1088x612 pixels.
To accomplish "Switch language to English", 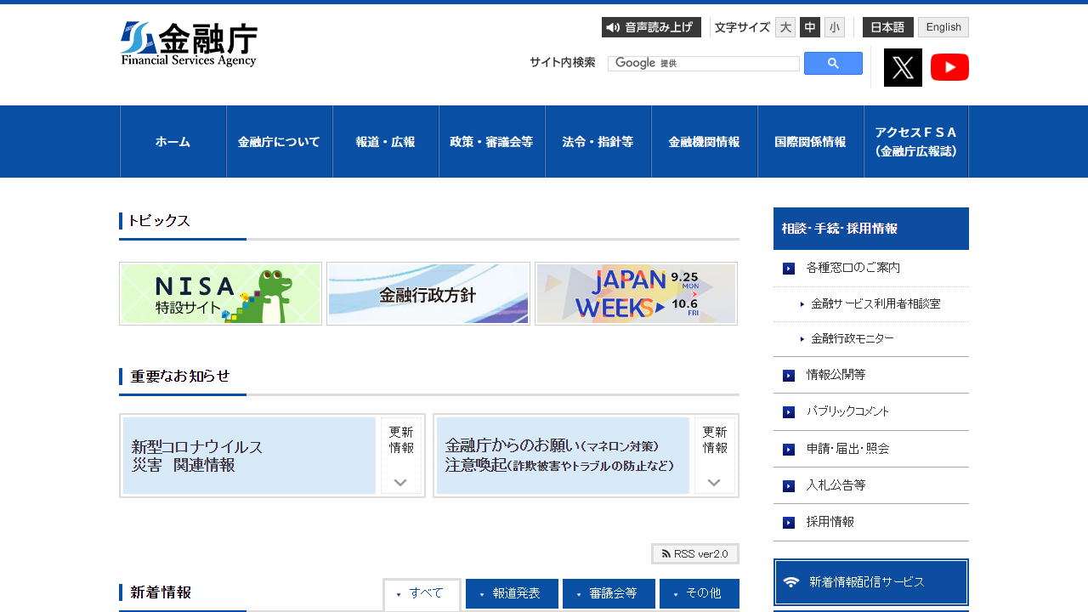I will point(943,27).
